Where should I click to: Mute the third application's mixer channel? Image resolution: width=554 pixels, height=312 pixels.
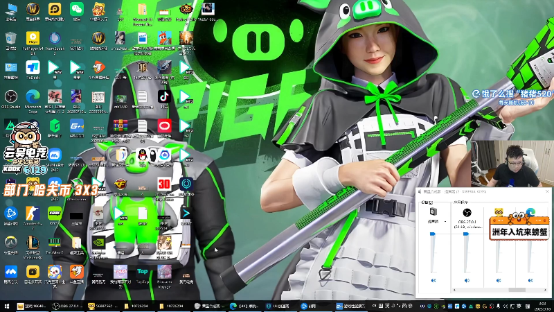499,280
